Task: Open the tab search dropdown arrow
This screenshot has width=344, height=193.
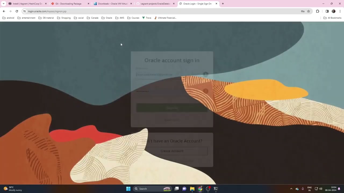Action: click(3, 4)
